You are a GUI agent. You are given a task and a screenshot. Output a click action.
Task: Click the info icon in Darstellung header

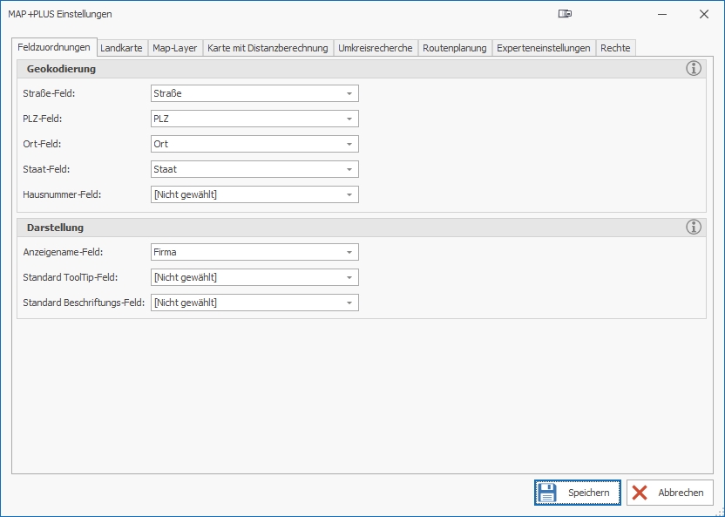click(x=694, y=228)
